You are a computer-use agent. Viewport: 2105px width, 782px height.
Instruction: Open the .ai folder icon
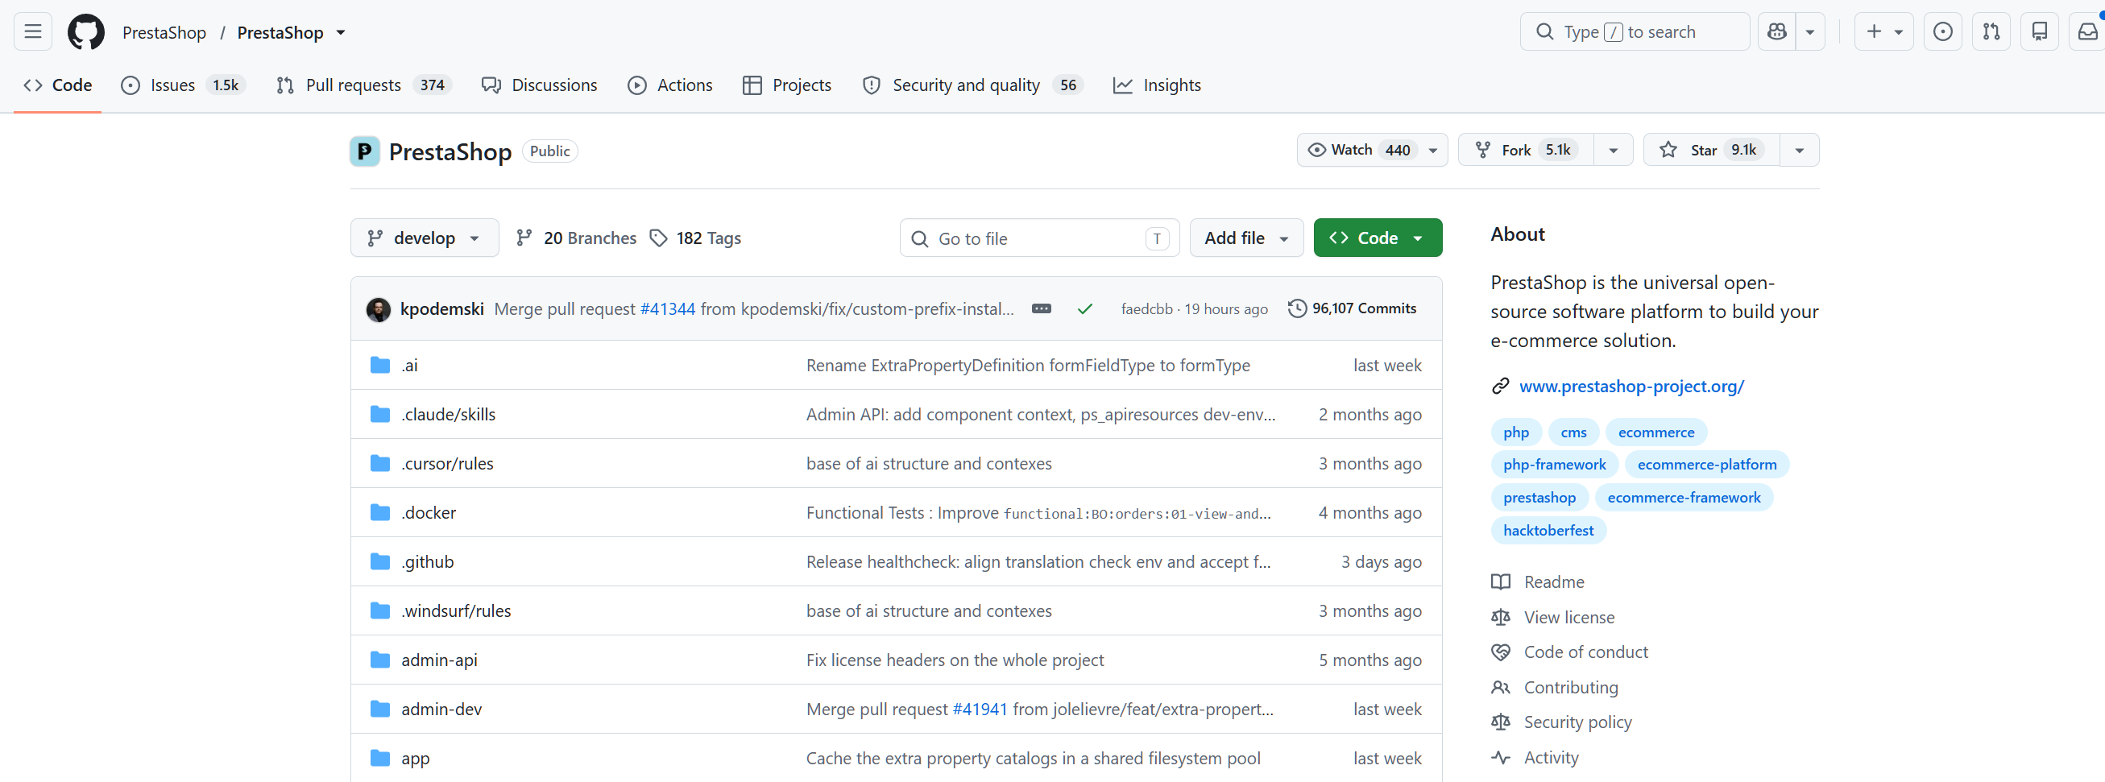click(x=380, y=366)
